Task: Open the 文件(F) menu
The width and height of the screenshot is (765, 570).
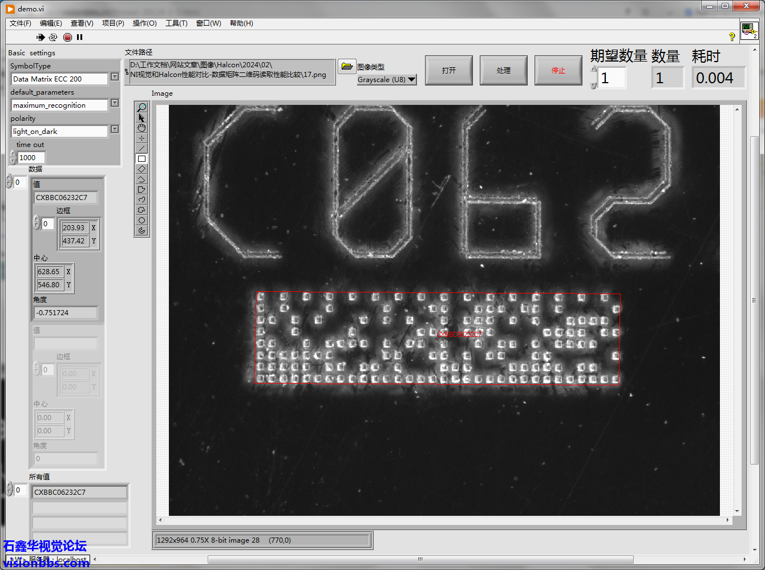Action: click(21, 23)
